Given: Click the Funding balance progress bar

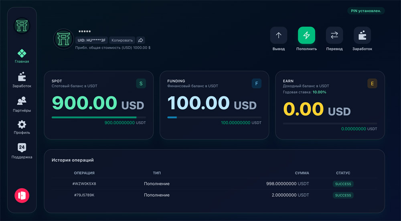Looking at the screenshot, I should [214, 118].
